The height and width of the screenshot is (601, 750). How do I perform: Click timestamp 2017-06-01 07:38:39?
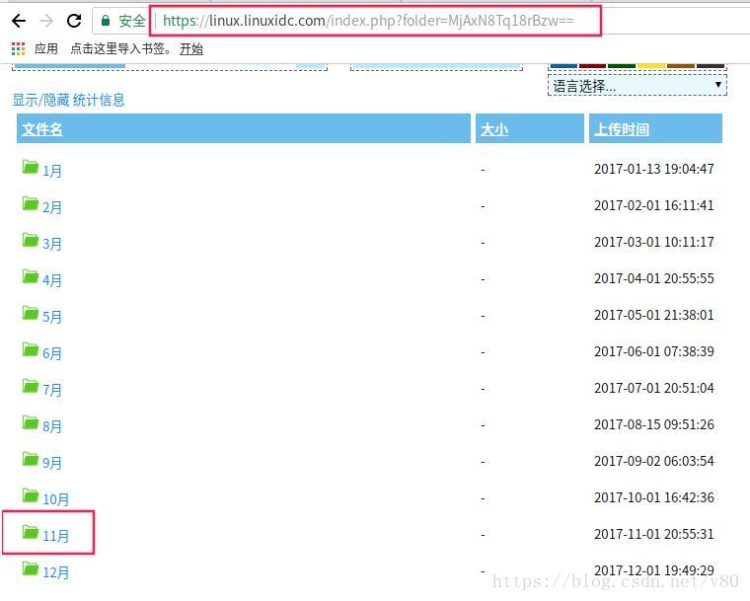pyautogui.click(x=654, y=351)
